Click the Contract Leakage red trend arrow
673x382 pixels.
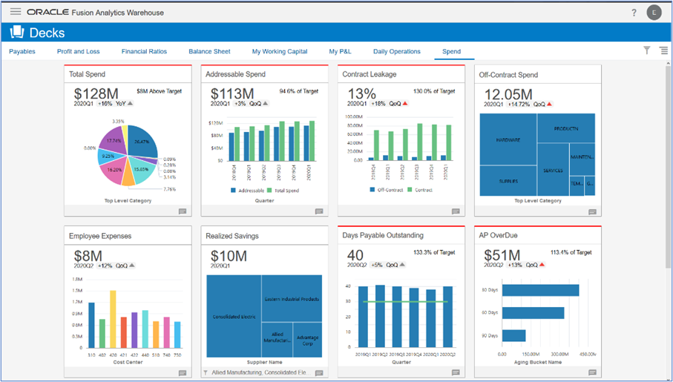click(x=404, y=103)
